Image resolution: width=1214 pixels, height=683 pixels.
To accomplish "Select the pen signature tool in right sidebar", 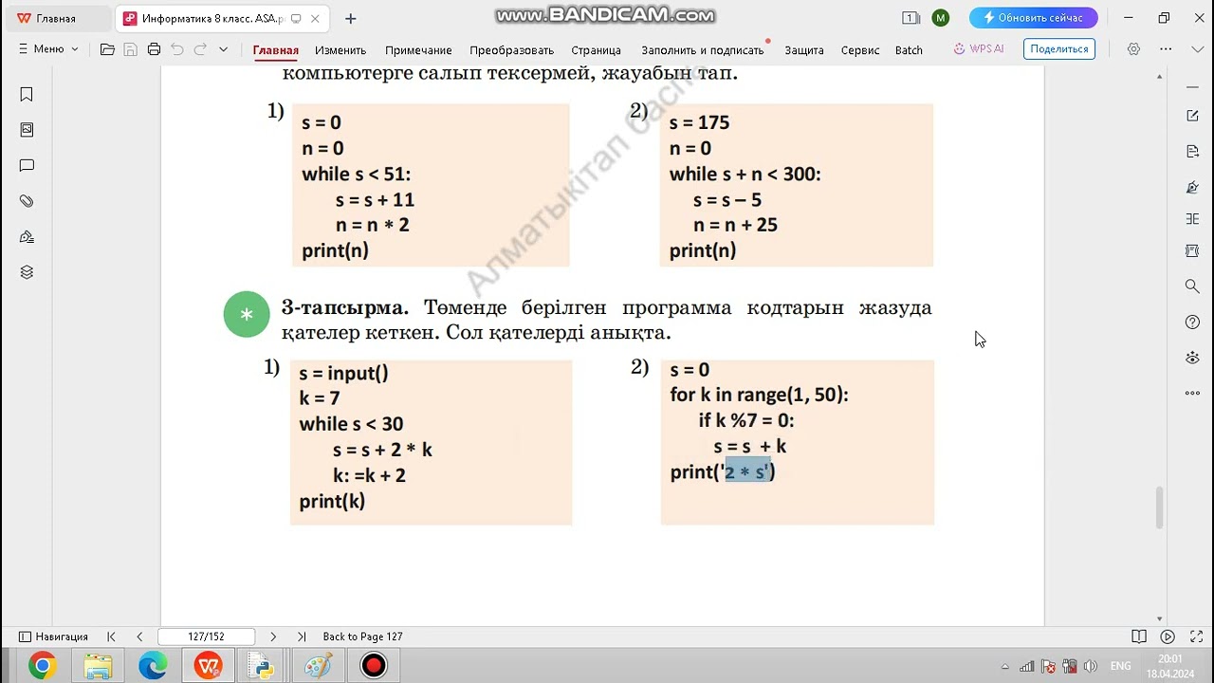I will click(1192, 188).
